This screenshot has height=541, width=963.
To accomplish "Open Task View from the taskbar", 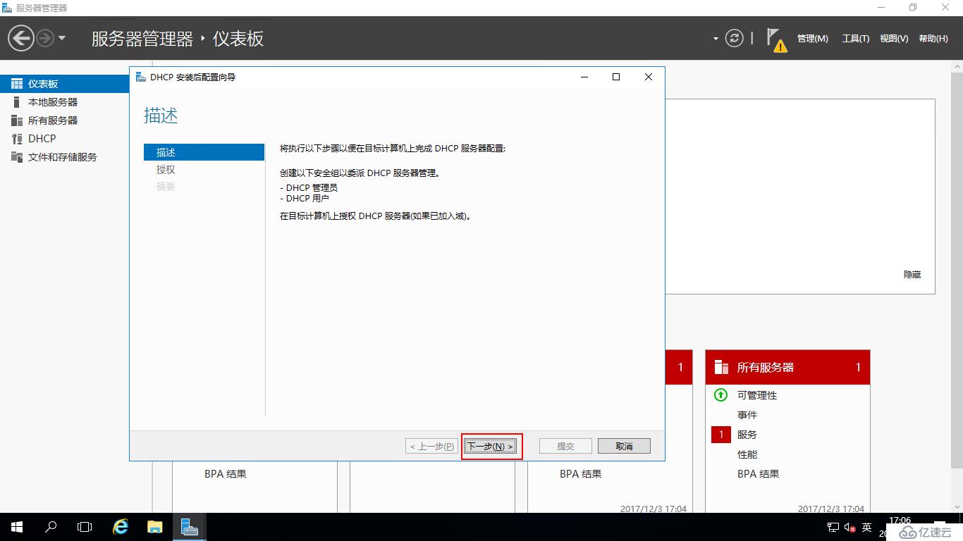I will tap(85, 527).
